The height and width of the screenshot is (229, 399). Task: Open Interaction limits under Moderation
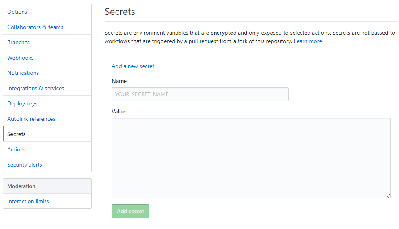[48, 201]
